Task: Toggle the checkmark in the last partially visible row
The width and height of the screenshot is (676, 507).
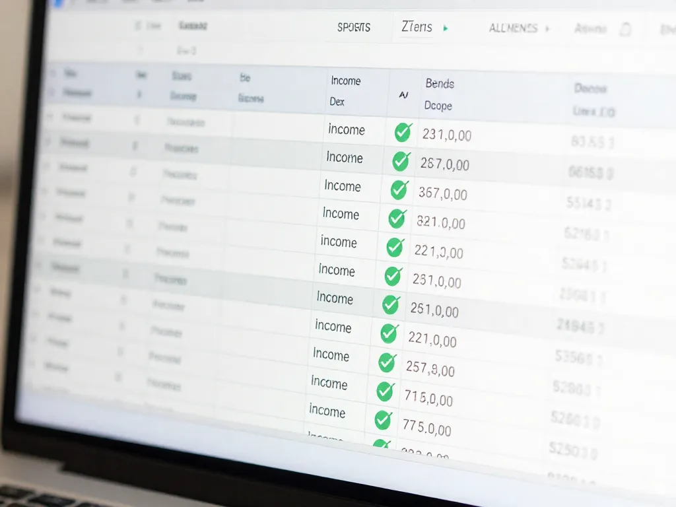Action: click(381, 445)
